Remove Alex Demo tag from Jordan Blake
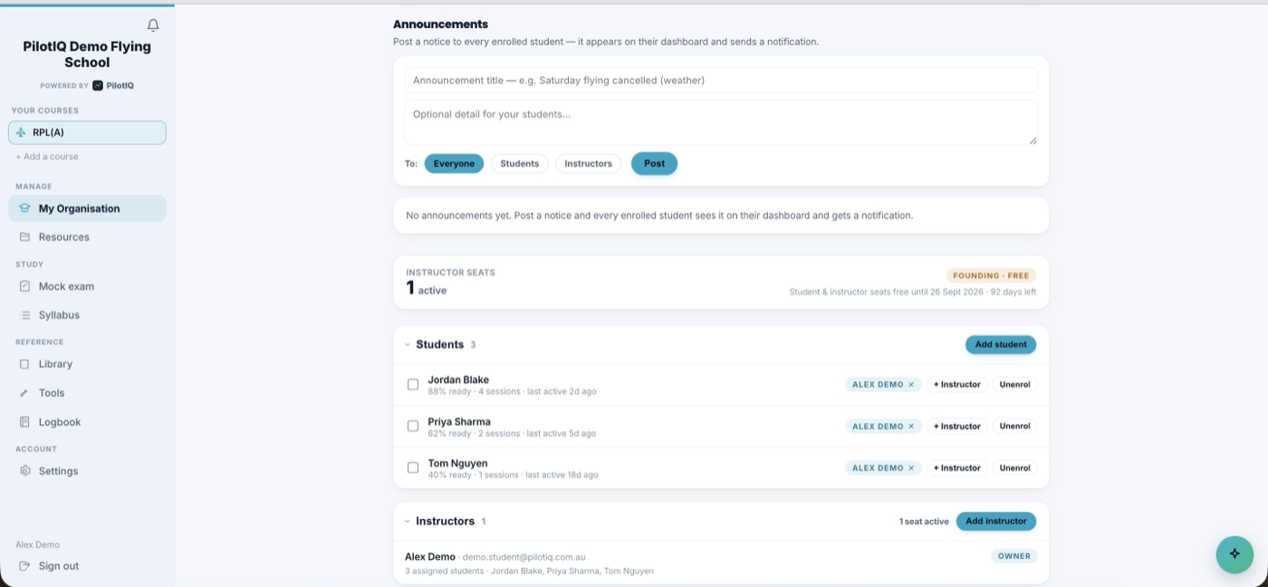 click(x=911, y=385)
